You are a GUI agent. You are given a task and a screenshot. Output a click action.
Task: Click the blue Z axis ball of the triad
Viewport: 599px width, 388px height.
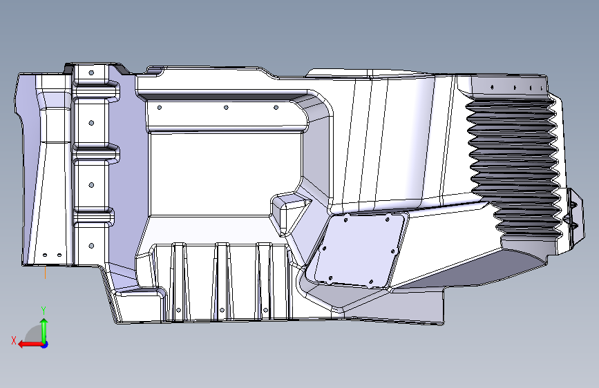[45, 345]
